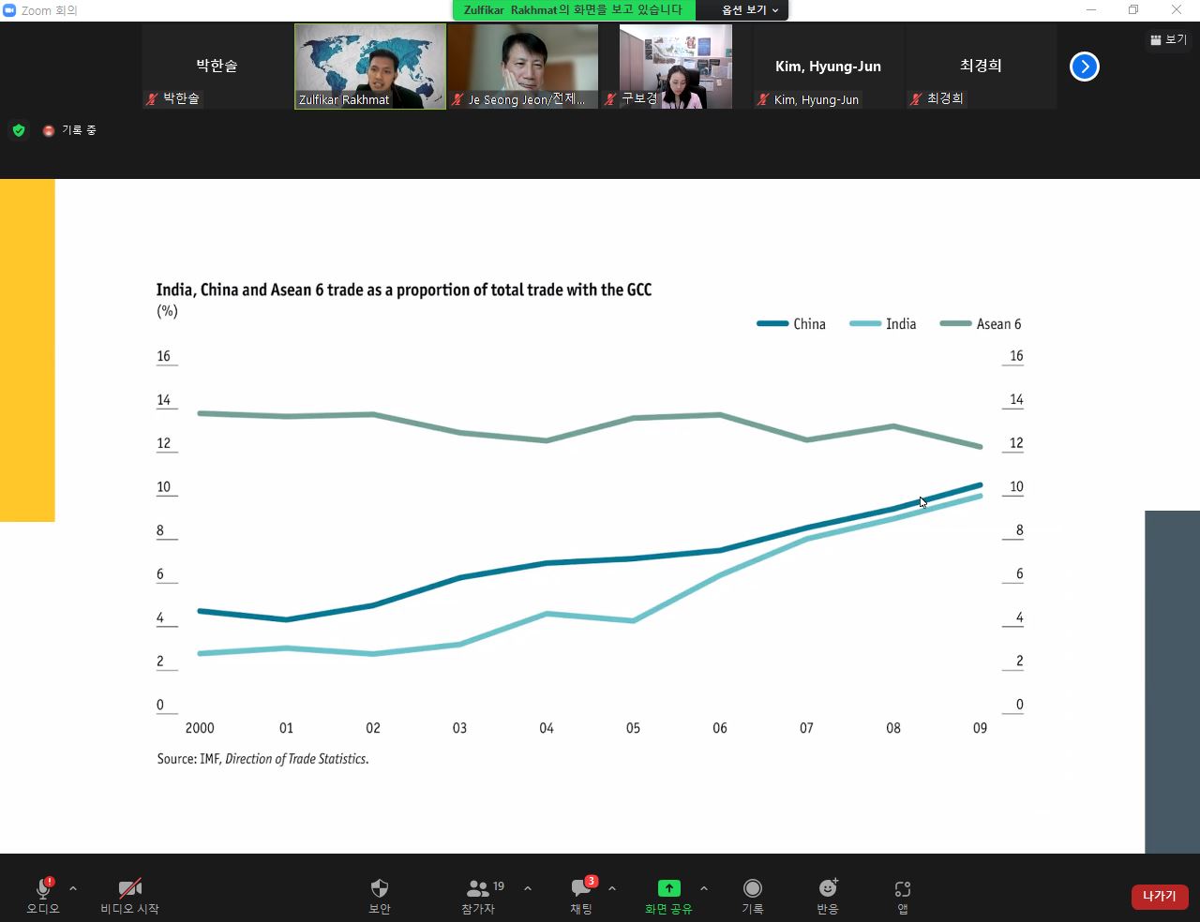1200x922 pixels.
Task: Open the Reactions (반응) smiley icon
Action: point(827,888)
